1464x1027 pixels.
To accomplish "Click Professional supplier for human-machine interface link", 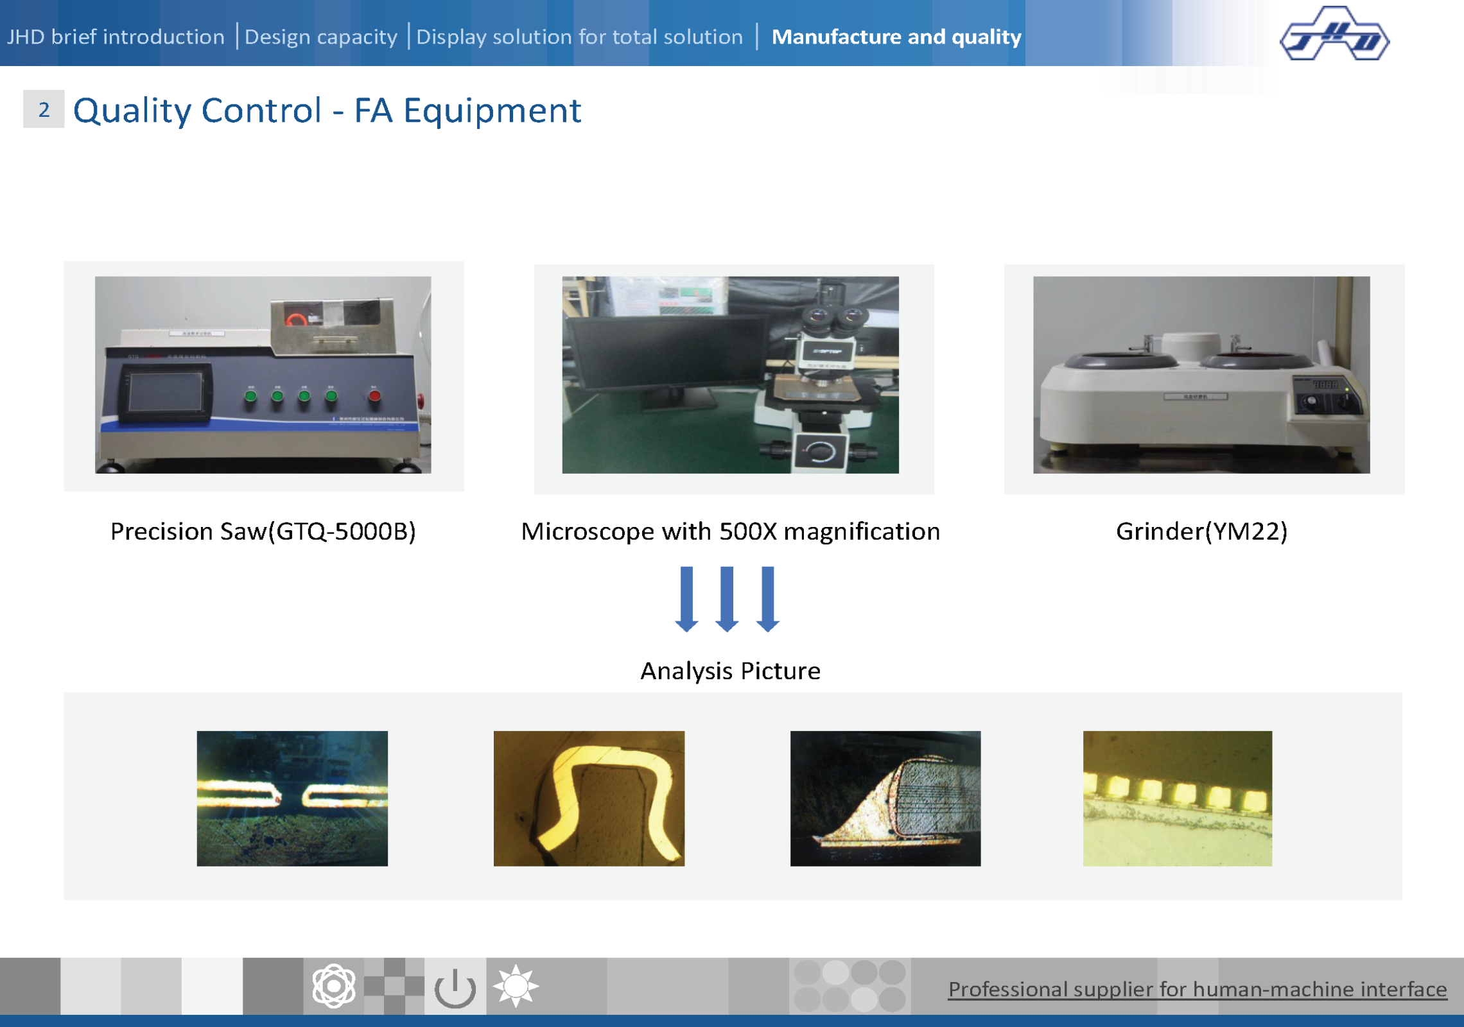I will pos(1197,989).
